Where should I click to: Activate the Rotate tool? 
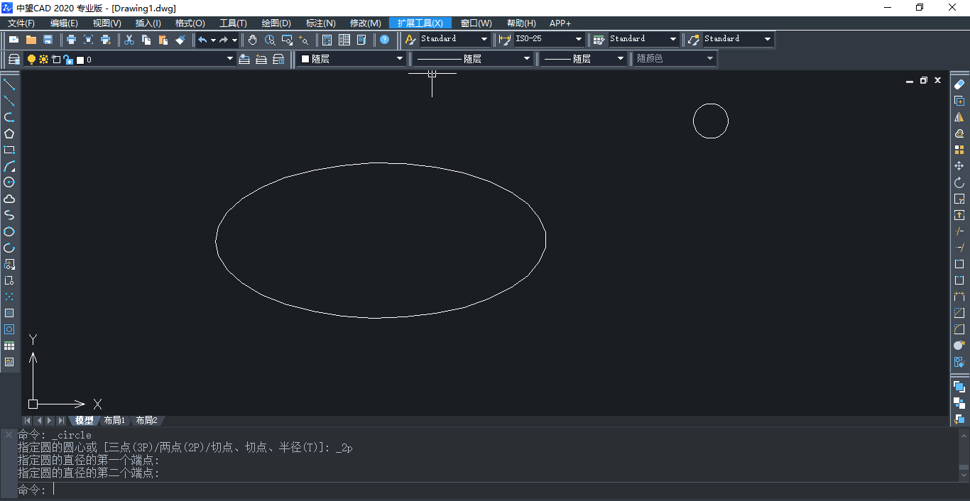pyautogui.click(x=959, y=182)
